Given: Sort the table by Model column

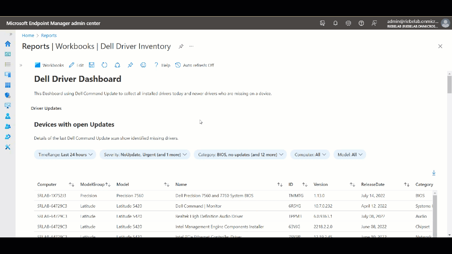Looking at the screenshot, I should (167, 185).
